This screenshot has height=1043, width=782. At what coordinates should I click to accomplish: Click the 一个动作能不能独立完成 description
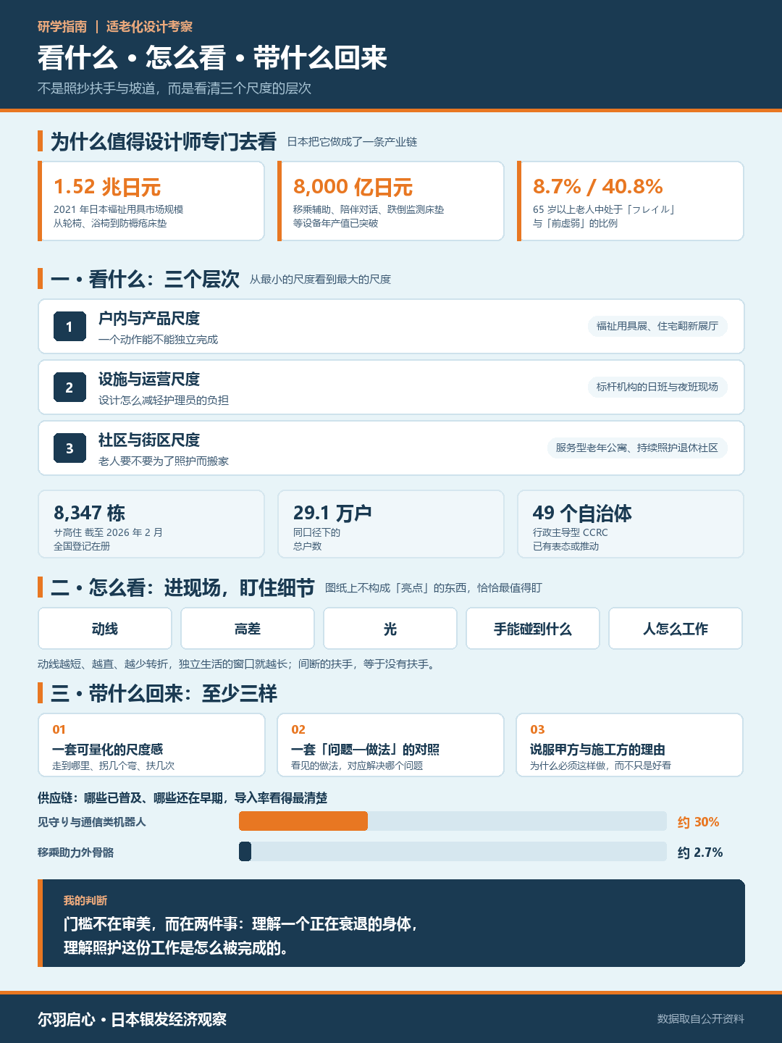pos(158,339)
